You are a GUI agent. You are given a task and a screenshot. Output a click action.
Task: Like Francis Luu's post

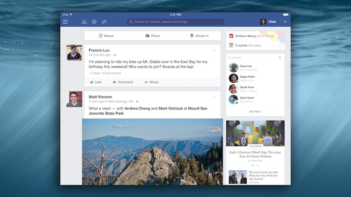pyautogui.click(x=96, y=82)
